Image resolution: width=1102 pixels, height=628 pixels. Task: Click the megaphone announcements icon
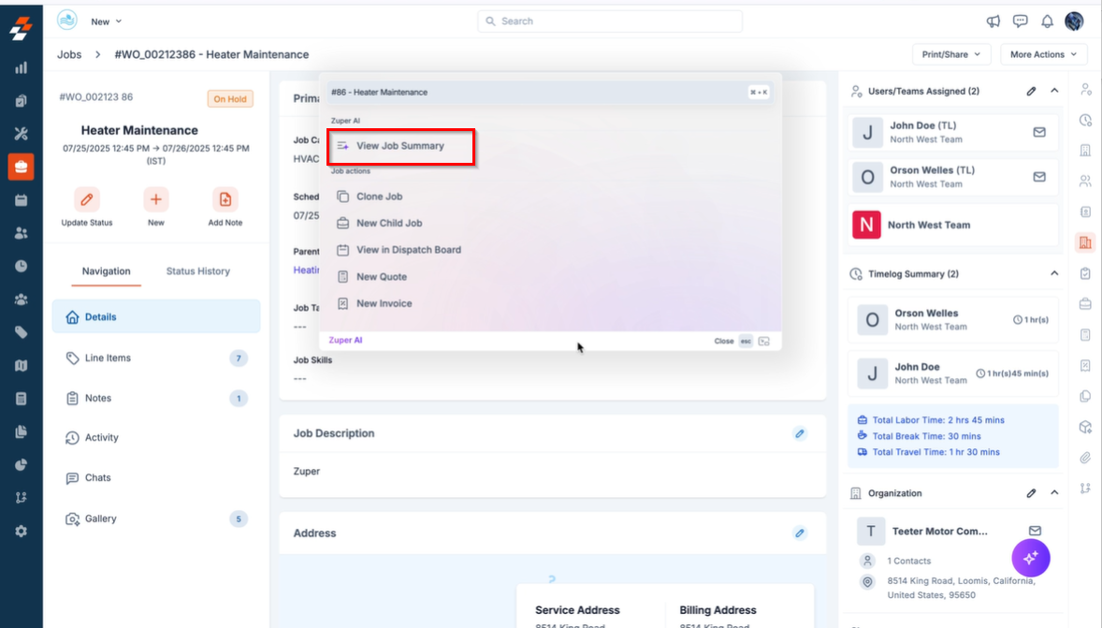[x=993, y=22]
